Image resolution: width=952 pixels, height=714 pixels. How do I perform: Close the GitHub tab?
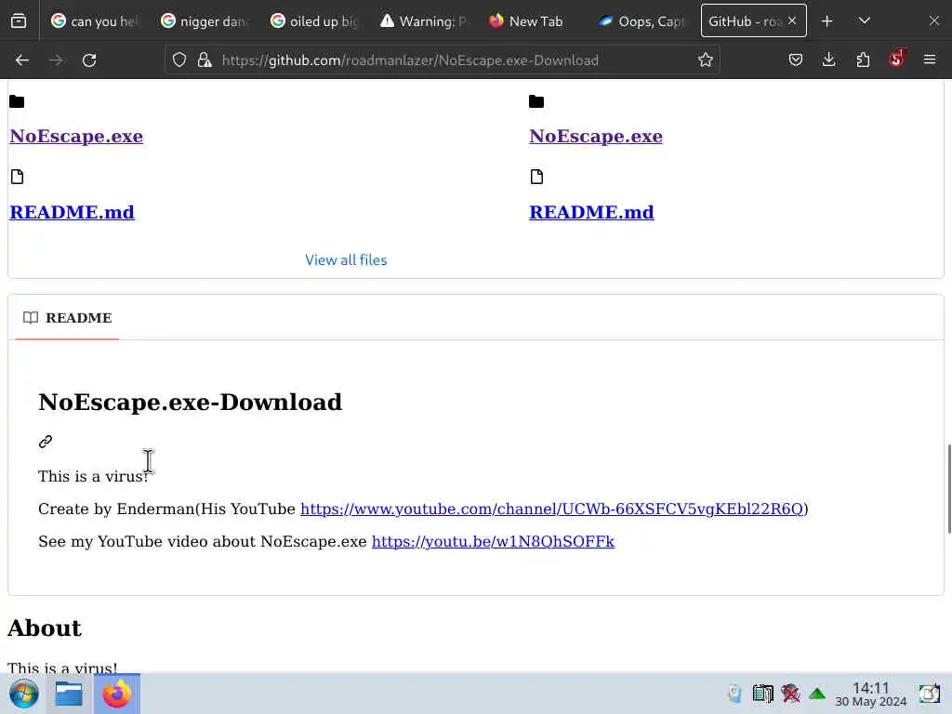792,21
